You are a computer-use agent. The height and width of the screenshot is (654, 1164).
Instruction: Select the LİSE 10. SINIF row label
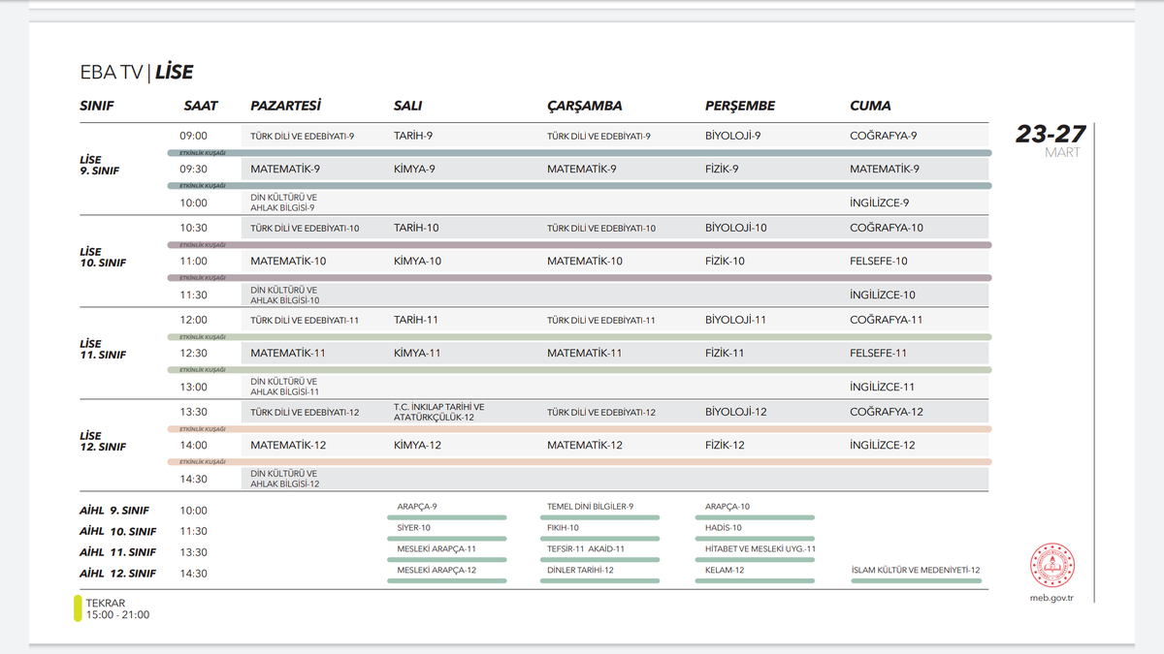point(103,257)
